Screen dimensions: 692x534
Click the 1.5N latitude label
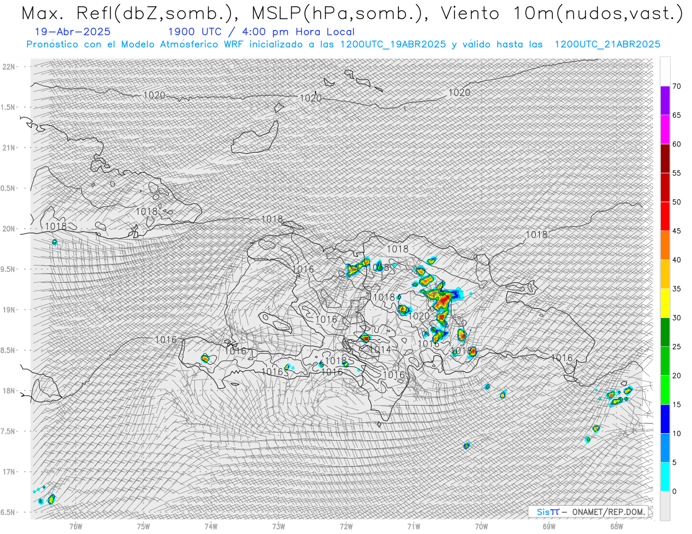click(x=8, y=107)
